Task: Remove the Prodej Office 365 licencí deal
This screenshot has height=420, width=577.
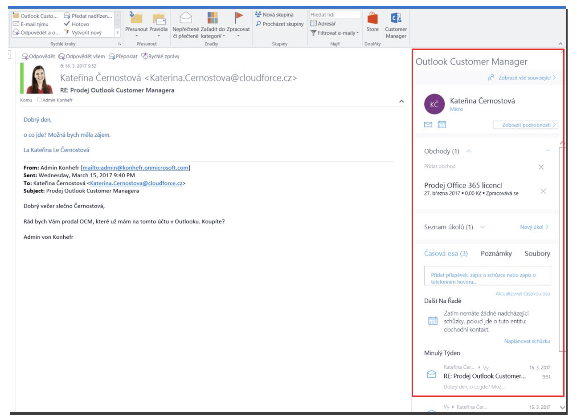Action: [x=543, y=191]
